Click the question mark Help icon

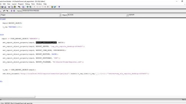click(x=59, y=7)
